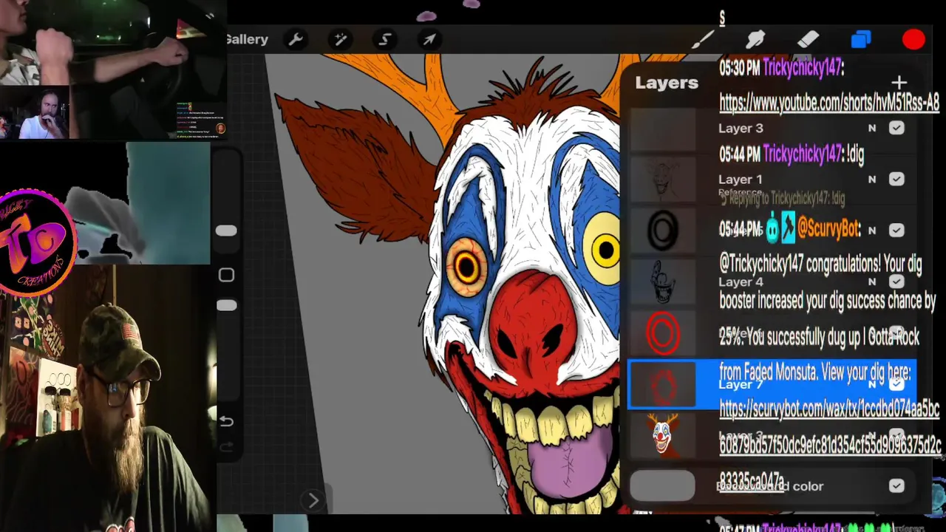The width and height of the screenshot is (946, 532).
Task: Tap the Redo arrow in sidebar
Action: [x=226, y=446]
